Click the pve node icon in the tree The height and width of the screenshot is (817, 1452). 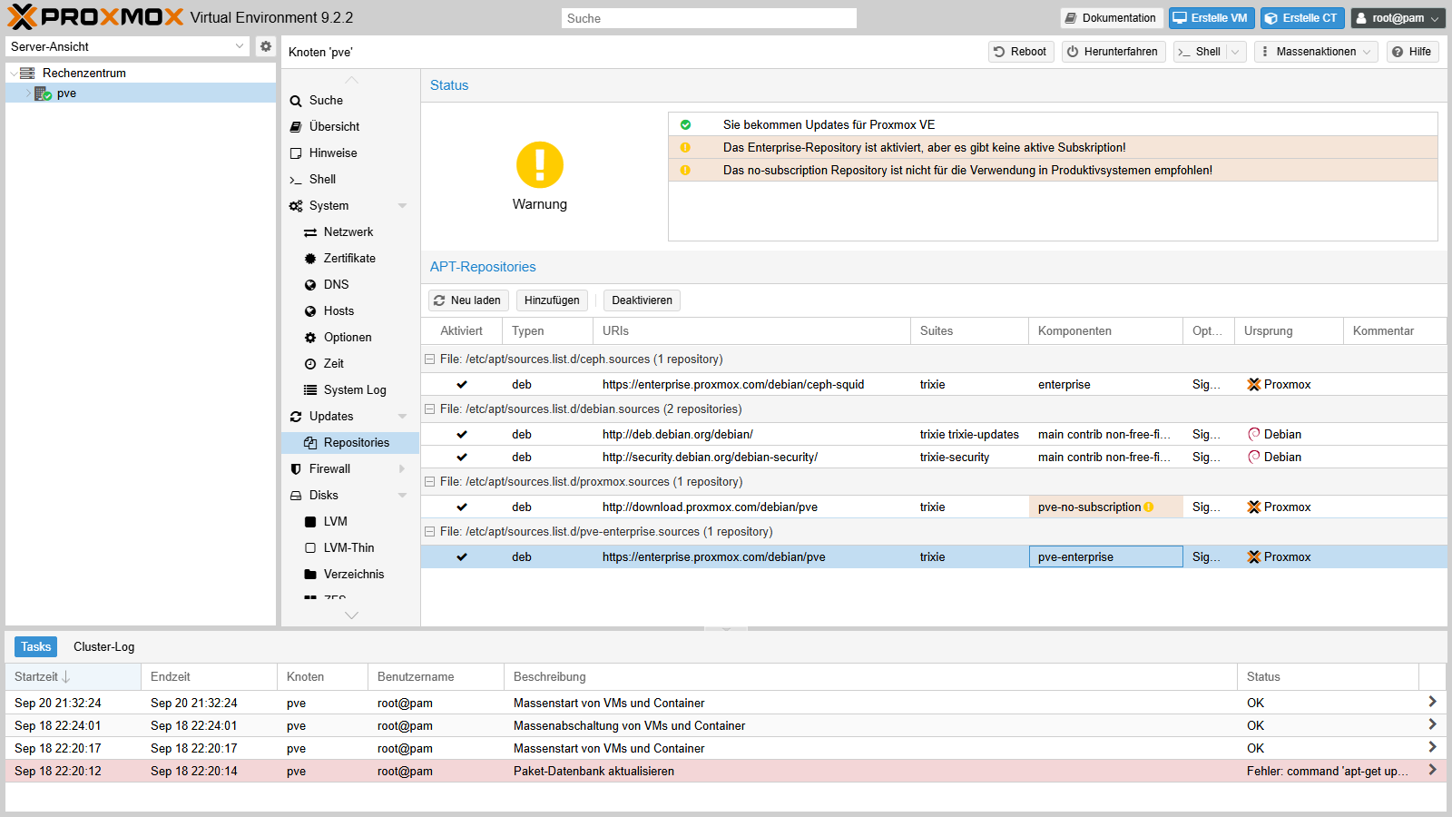point(43,94)
